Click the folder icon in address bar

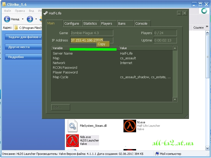pyautogui.click(x=16, y=28)
